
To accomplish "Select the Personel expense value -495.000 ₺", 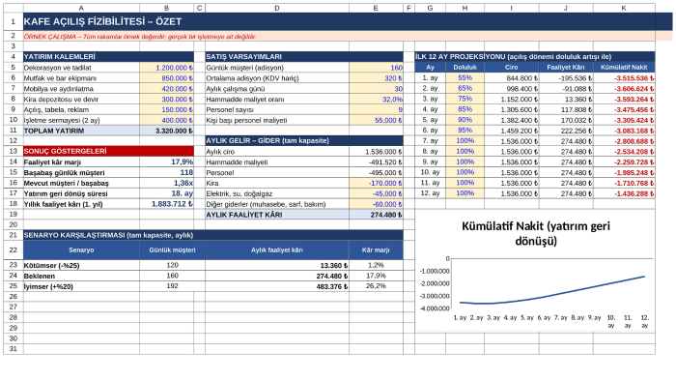I will pos(376,172).
